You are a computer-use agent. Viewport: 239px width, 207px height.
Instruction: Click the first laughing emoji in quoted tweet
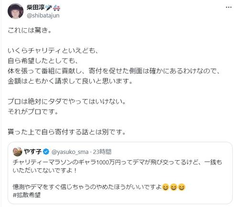pyautogui.click(x=165, y=187)
